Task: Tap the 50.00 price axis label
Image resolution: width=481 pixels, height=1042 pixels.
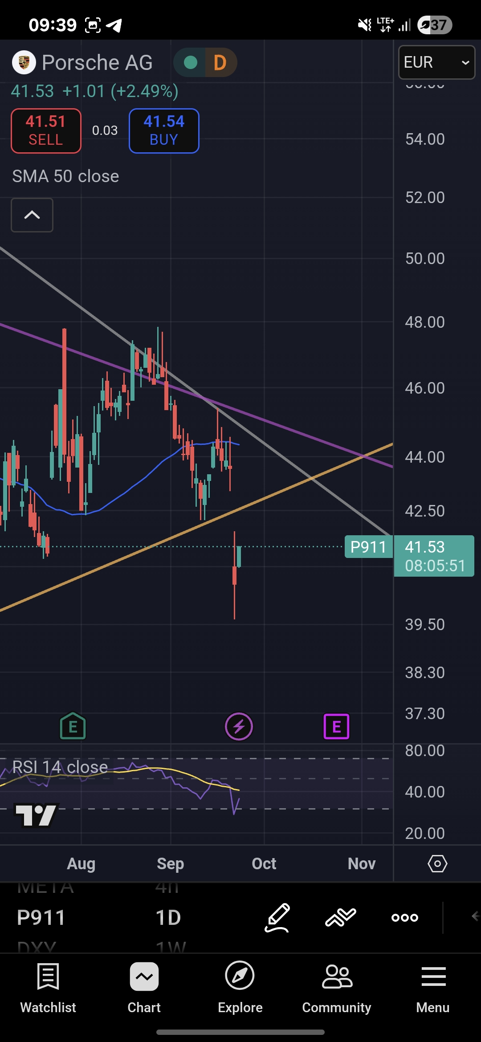Action: 425,259
